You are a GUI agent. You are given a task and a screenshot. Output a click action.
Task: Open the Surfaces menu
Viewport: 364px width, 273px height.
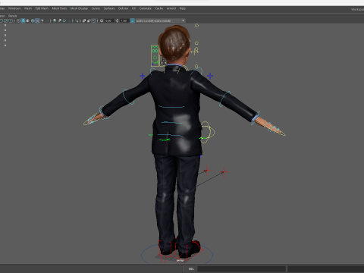click(109, 8)
